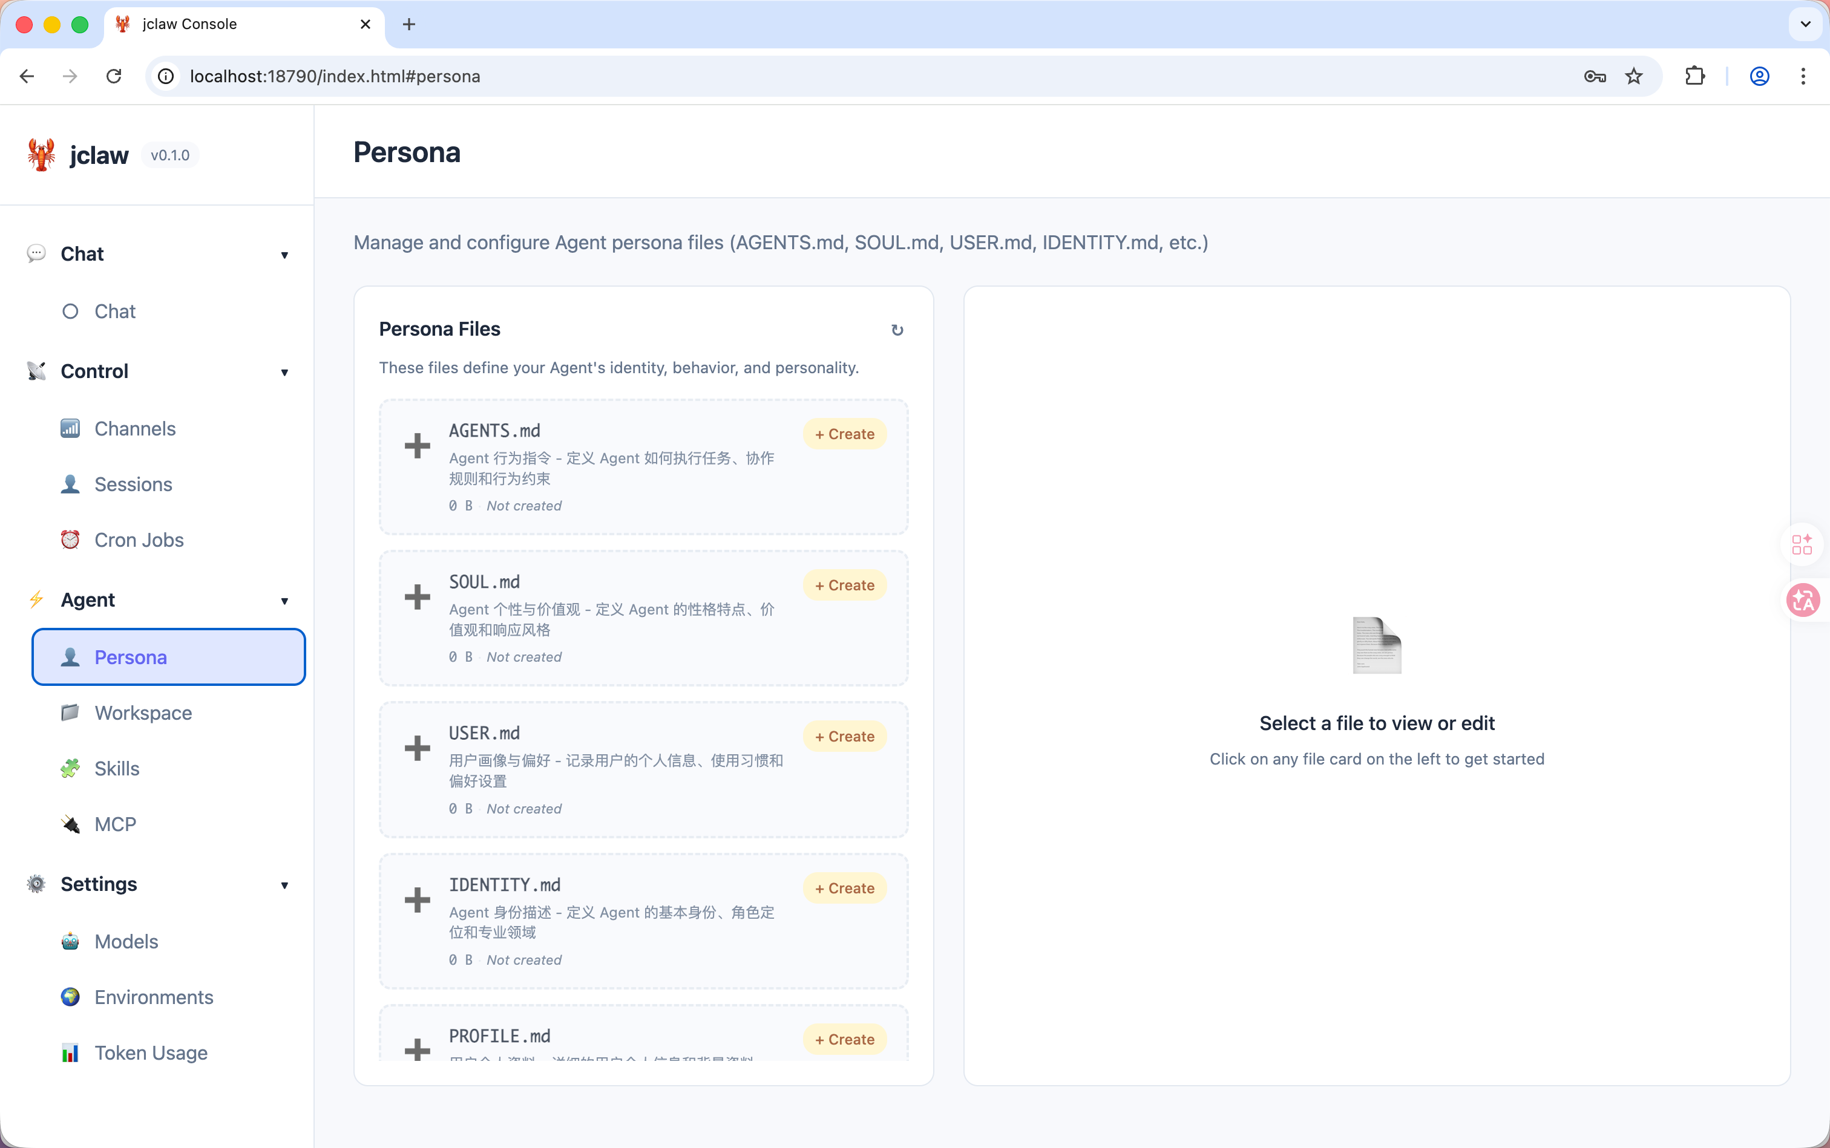Open the Token Usage page

169,1053
